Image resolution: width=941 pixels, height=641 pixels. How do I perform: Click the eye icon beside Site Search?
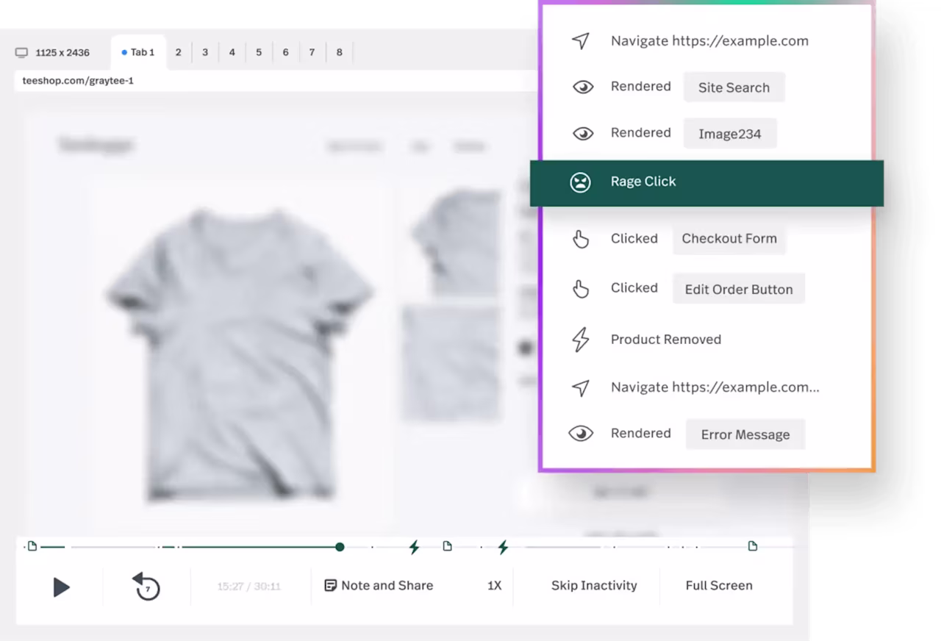click(x=582, y=87)
